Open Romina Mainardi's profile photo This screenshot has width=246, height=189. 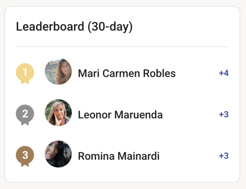[58, 154]
